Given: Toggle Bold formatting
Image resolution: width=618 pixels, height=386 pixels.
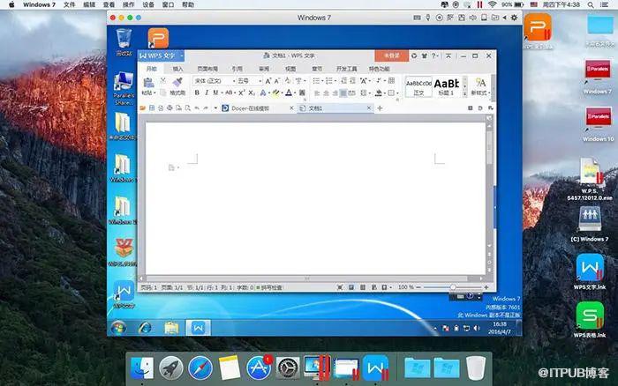Looking at the screenshot, I should tap(198, 93).
